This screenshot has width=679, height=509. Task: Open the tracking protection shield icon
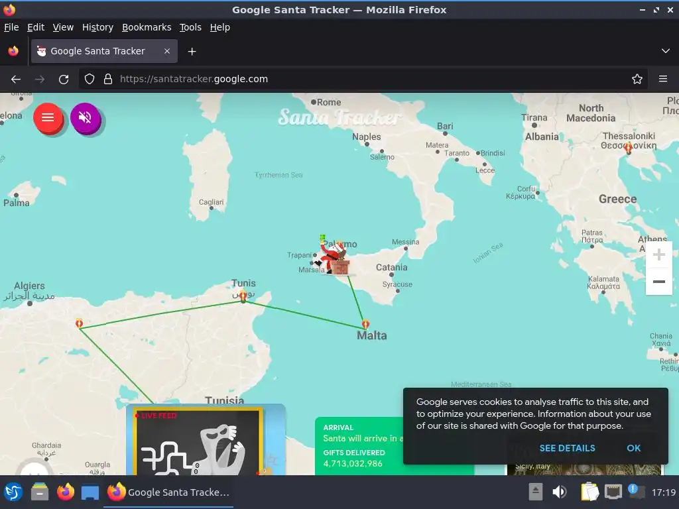click(90, 80)
